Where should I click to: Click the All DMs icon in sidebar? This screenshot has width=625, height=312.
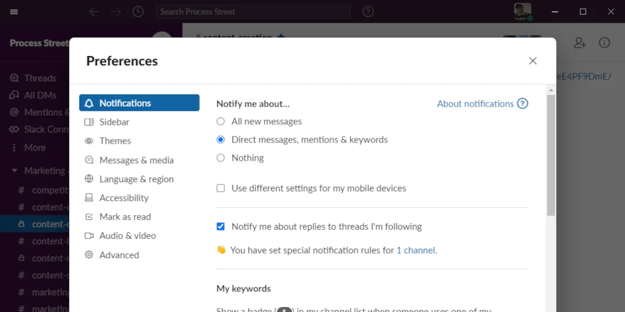pos(14,95)
